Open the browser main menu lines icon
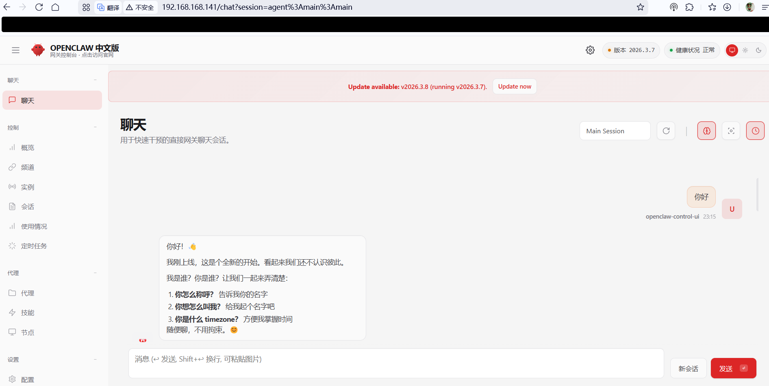Image resolution: width=769 pixels, height=386 pixels. pos(765,7)
